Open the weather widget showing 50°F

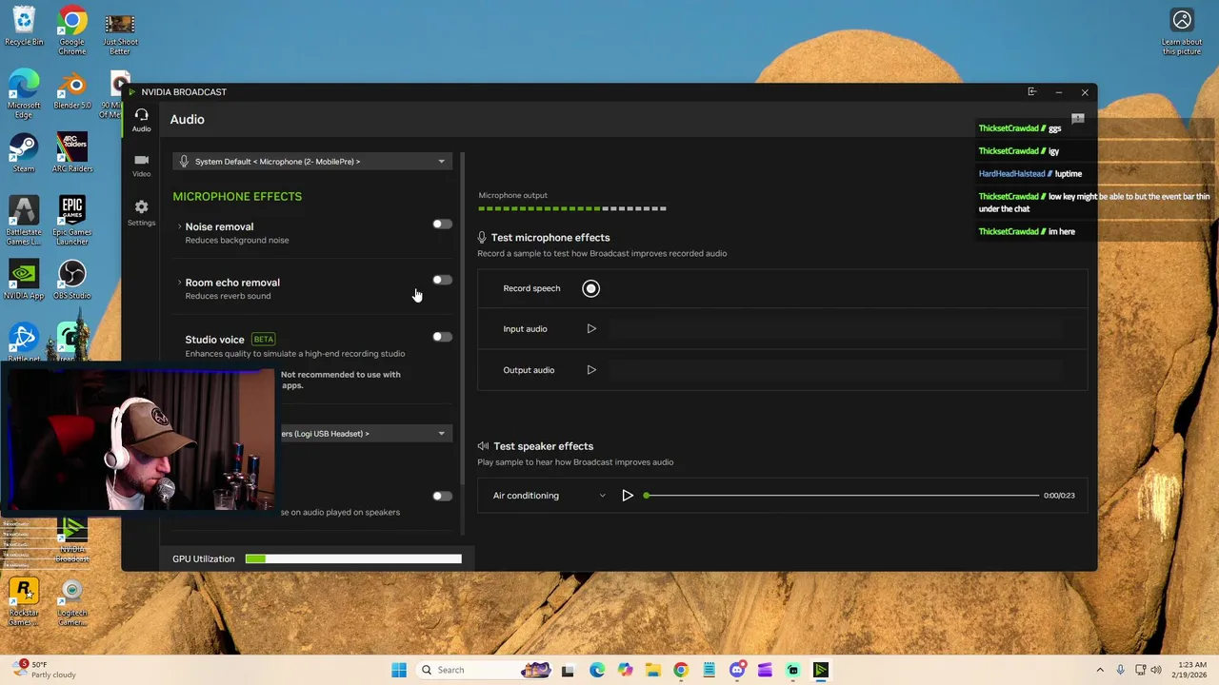pyautogui.click(x=43, y=670)
